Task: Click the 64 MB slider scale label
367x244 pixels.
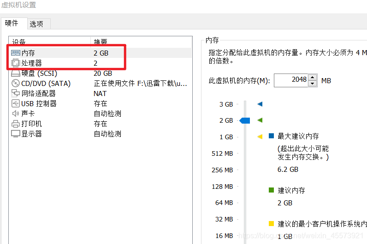Action: pyautogui.click(x=224, y=203)
